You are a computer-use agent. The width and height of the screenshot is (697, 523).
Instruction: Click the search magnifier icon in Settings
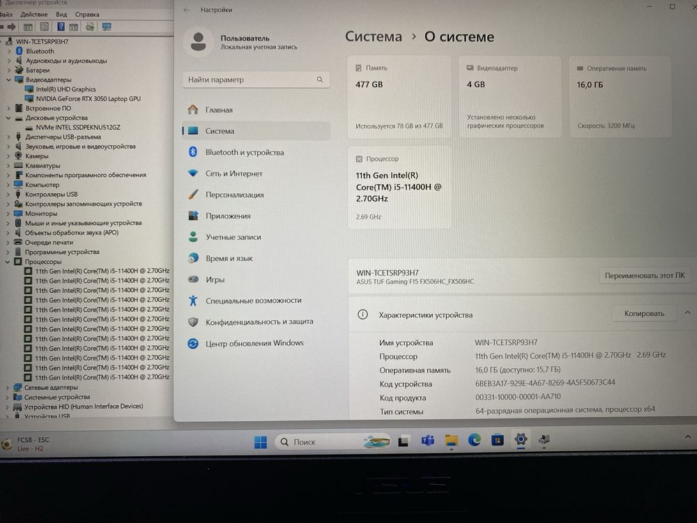(x=320, y=79)
